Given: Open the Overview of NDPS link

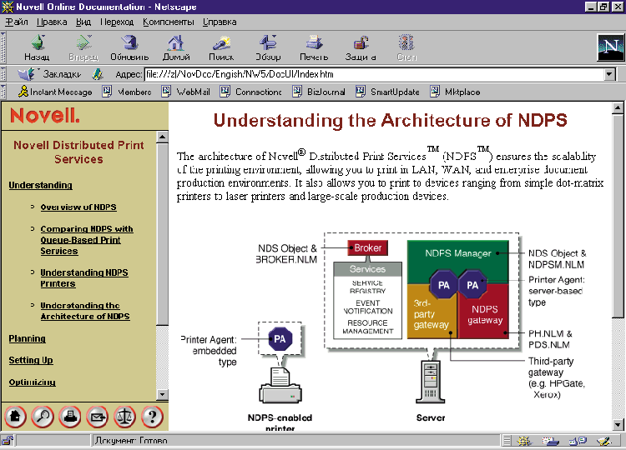Looking at the screenshot, I should [78, 207].
